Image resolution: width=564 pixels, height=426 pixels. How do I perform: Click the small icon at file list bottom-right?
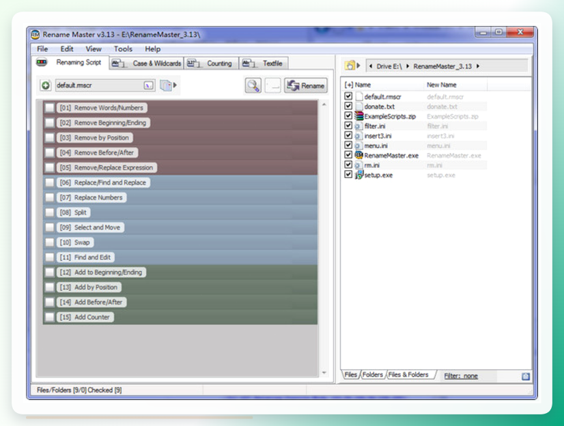[526, 376]
